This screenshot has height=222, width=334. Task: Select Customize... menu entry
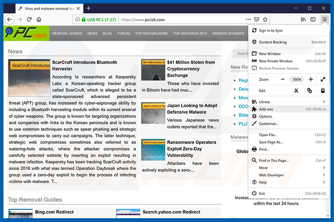[289, 123]
